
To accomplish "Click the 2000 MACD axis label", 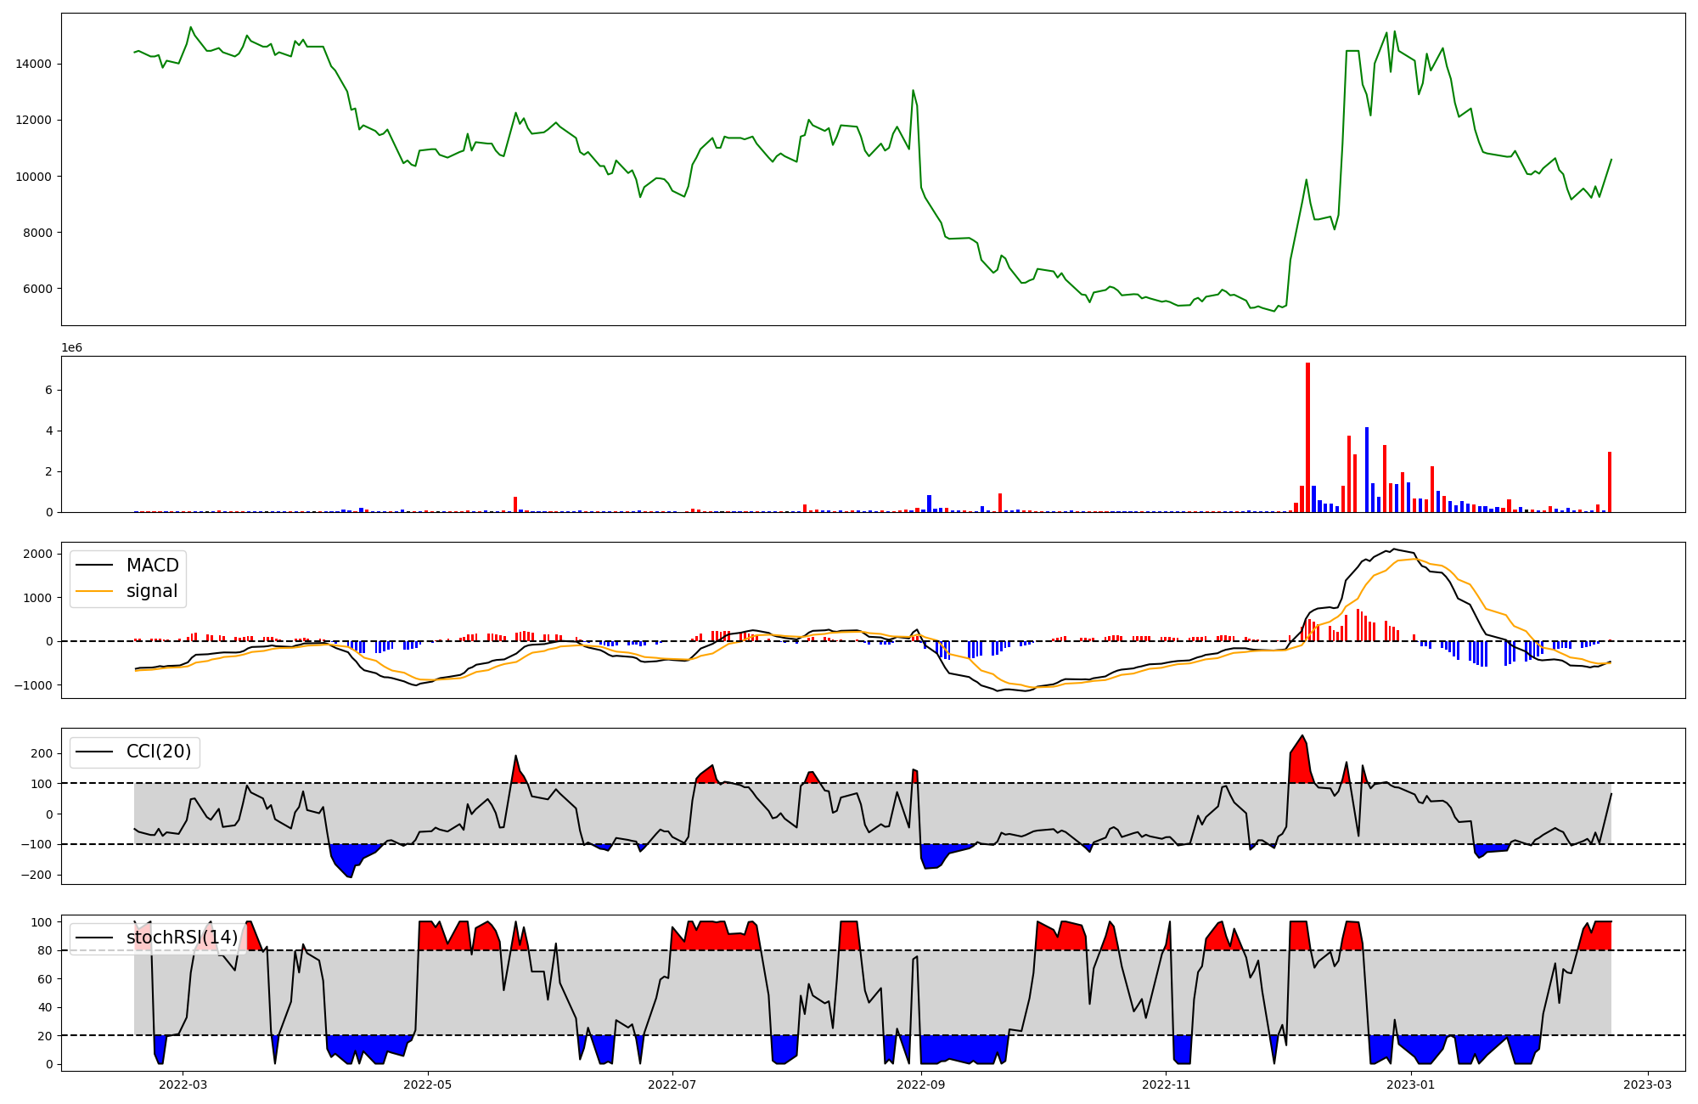I will tap(37, 554).
